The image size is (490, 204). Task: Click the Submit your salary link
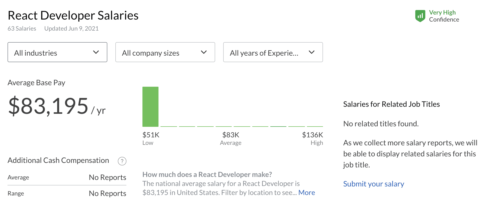(x=373, y=184)
